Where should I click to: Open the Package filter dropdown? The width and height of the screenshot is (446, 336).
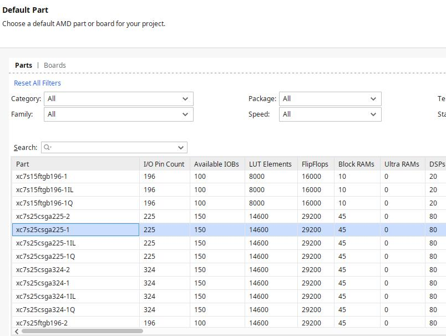330,99
